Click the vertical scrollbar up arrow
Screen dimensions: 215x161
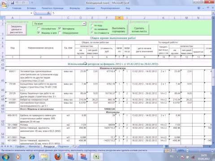point(213,18)
